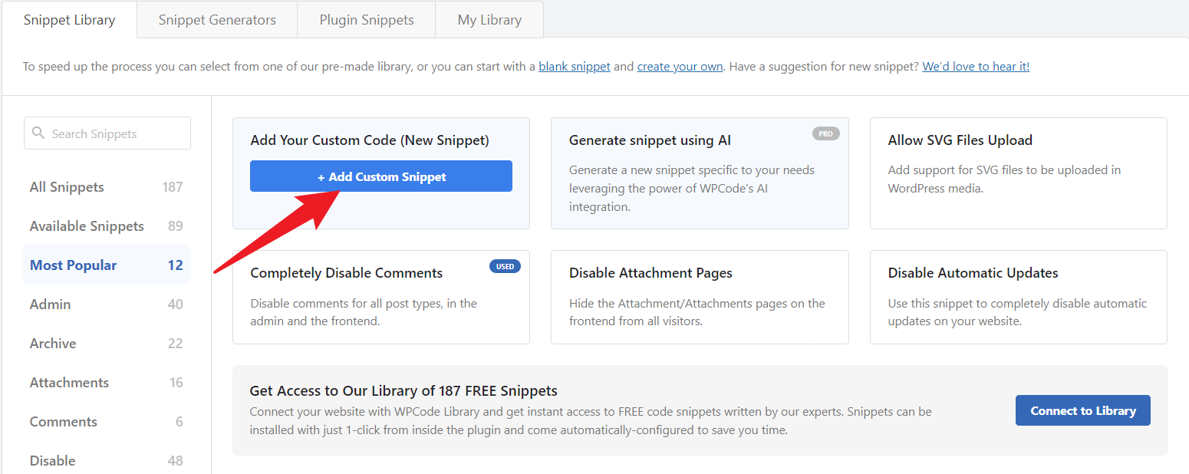
Task: Open the blank snippet link
Action: 574,66
